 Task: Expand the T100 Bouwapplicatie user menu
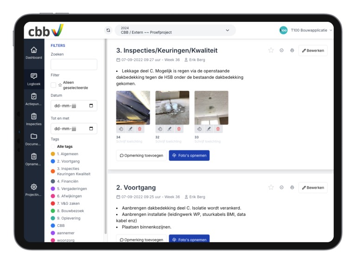tap(311, 30)
